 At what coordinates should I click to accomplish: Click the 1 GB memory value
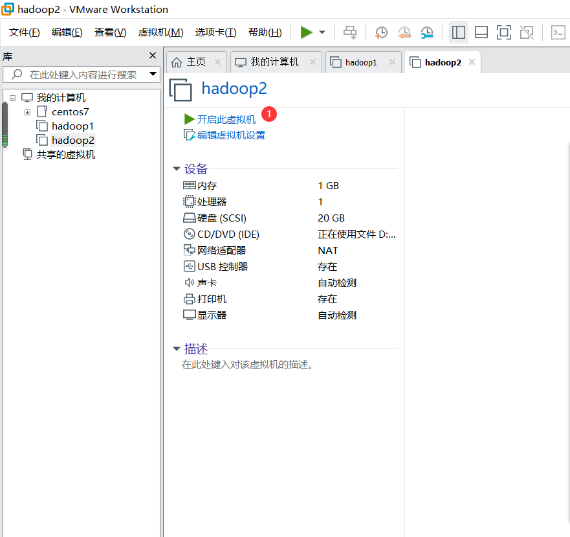pos(328,186)
